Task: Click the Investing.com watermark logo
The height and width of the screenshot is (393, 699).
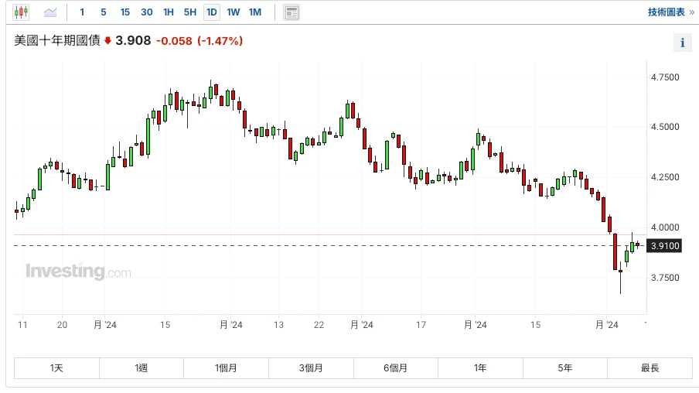Action: pyautogui.click(x=78, y=272)
